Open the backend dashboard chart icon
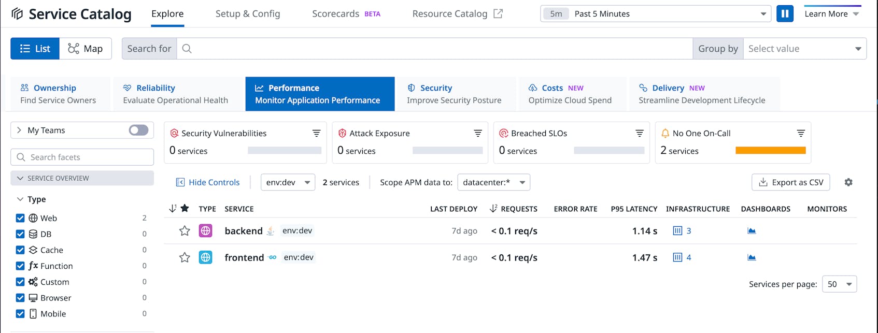 pos(752,231)
